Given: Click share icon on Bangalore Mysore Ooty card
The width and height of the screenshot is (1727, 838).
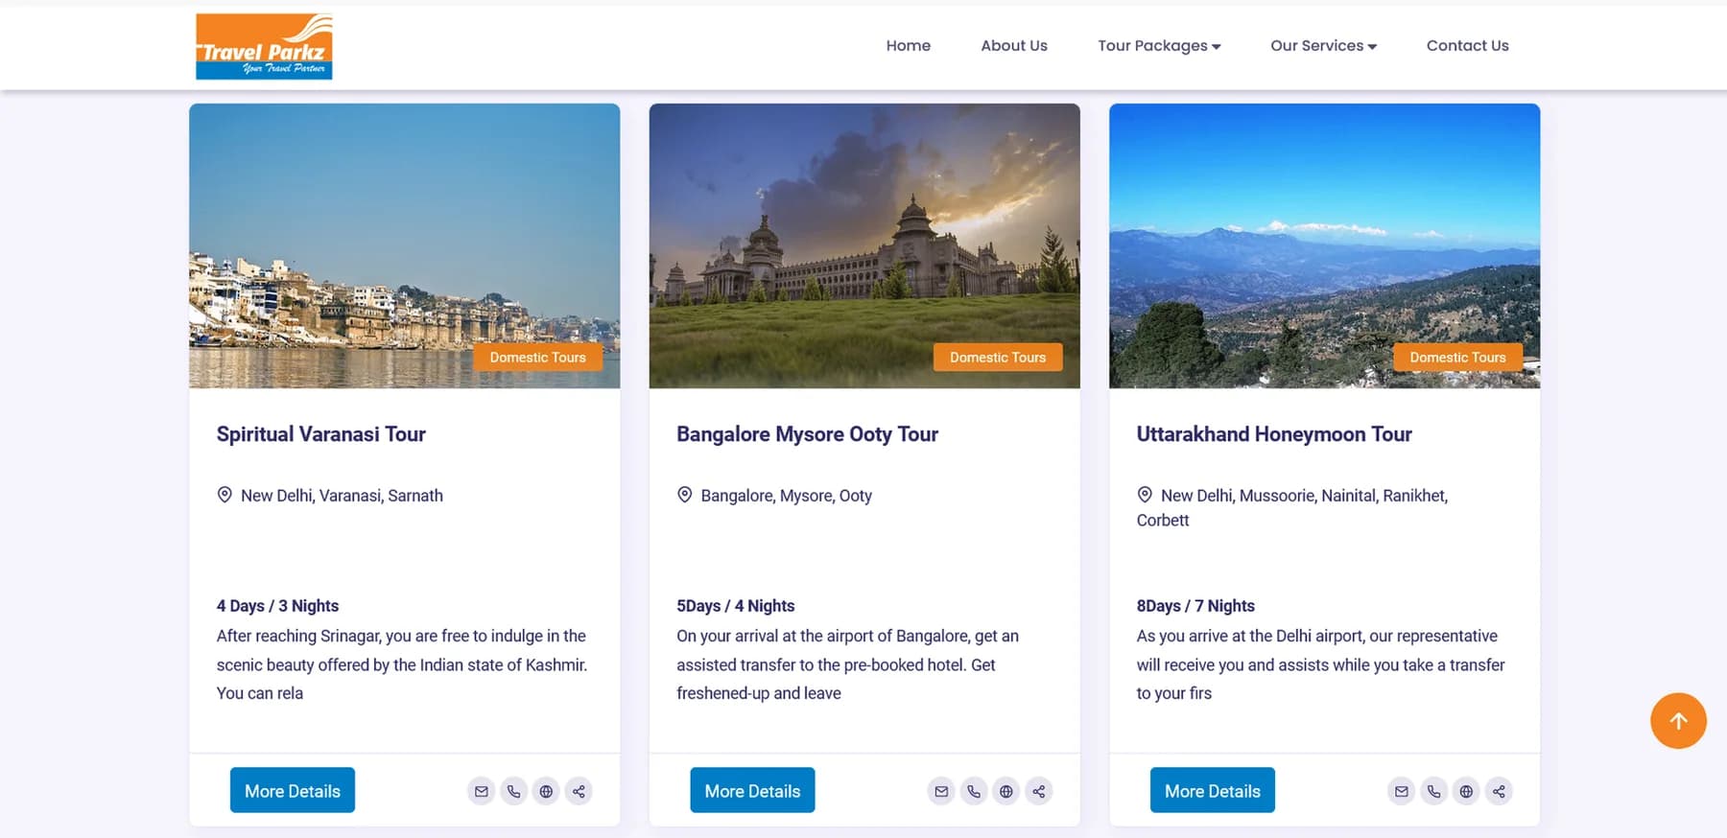Looking at the screenshot, I should point(1039,791).
